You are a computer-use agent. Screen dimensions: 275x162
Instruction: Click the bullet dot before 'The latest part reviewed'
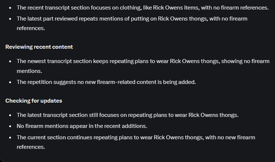pyautogui.click(x=10, y=19)
